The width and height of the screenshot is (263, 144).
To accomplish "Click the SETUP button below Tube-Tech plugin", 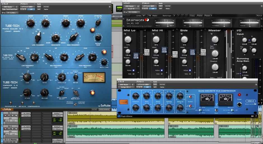I will pyautogui.click(x=94, y=109).
